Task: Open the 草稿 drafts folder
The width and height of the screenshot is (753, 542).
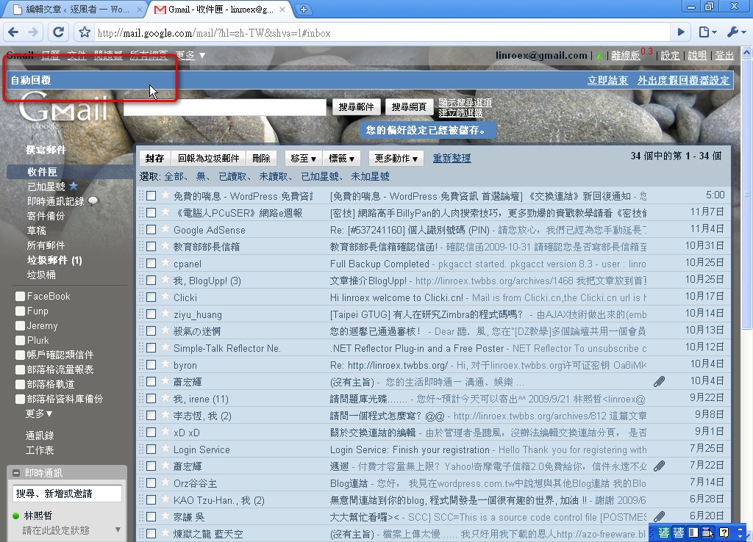Action: coord(37,231)
